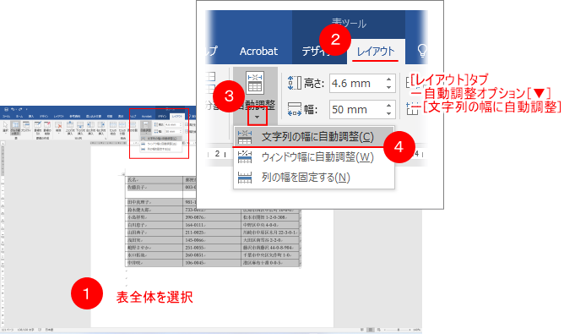Click the row height icon beside 高さ
Screen dimensions: 564x334
click(295, 83)
